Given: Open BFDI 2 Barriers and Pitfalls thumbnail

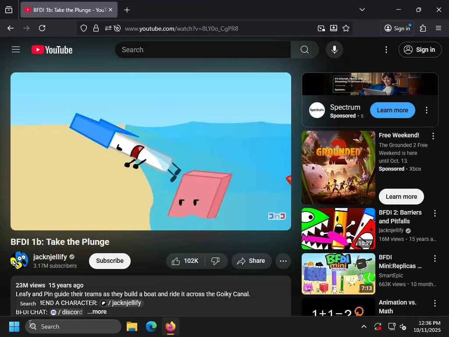Looking at the screenshot, I should (338, 228).
